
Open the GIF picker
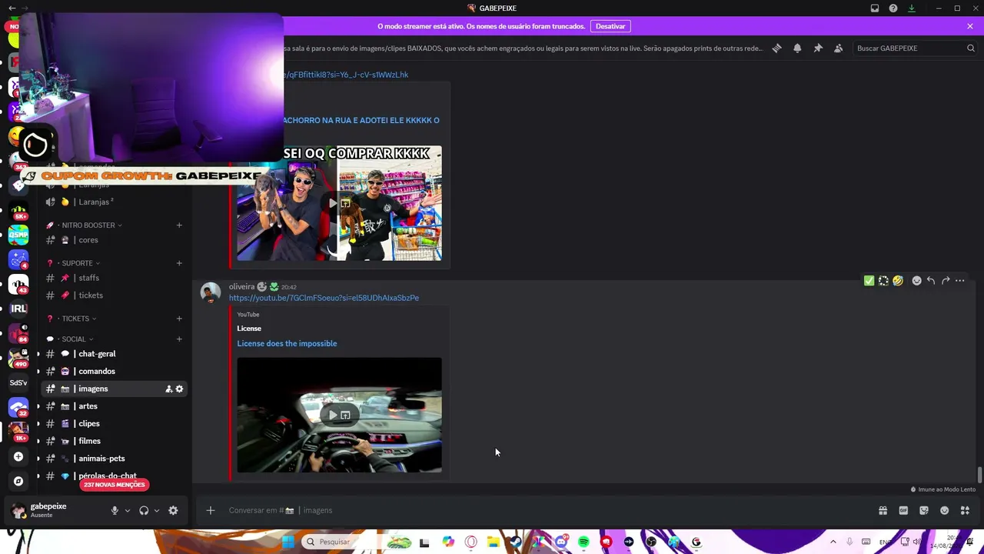[x=903, y=510]
